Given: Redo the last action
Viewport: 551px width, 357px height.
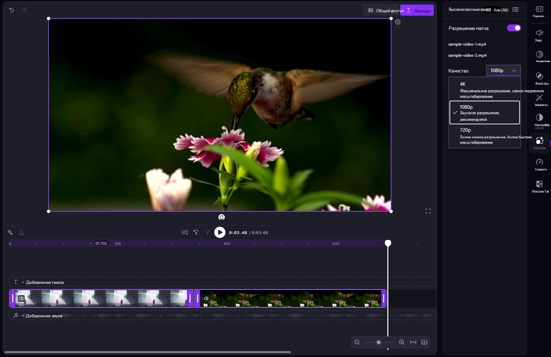Looking at the screenshot, I should 24,10.
